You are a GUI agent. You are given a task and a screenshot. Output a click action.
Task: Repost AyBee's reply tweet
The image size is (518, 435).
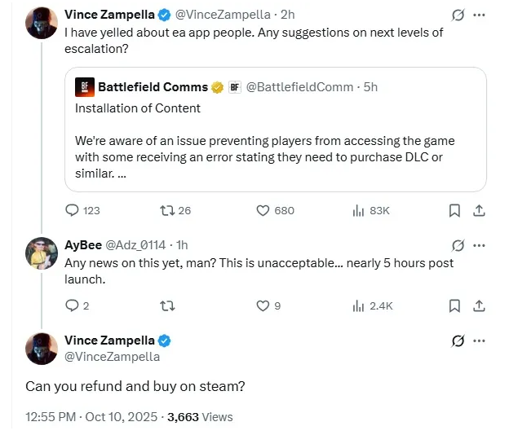click(168, 305)
